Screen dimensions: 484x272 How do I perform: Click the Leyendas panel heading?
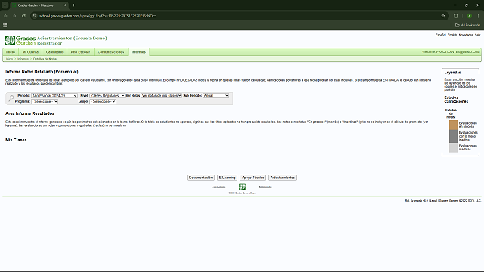click(x=452, y=73)
